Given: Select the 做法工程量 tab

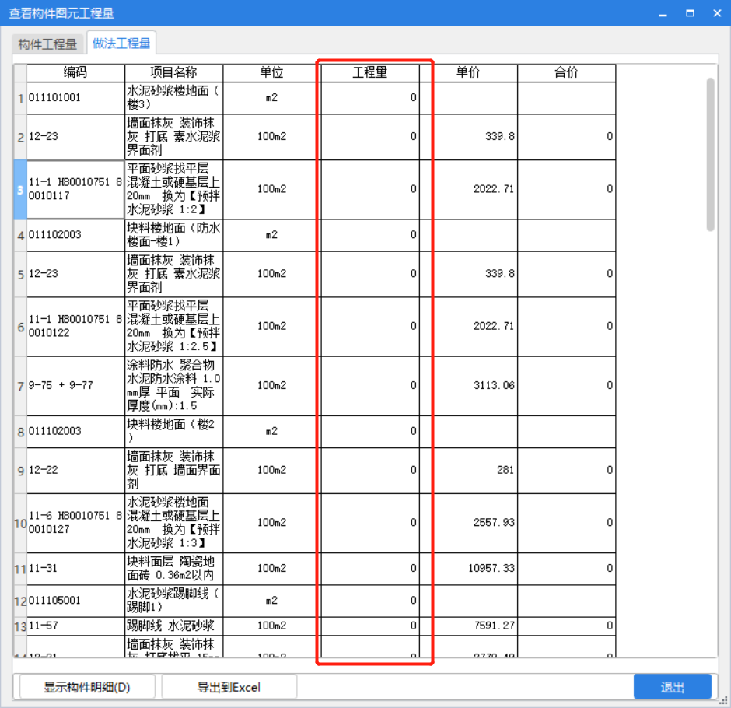Looking at the screenshot, I should 121,44.
